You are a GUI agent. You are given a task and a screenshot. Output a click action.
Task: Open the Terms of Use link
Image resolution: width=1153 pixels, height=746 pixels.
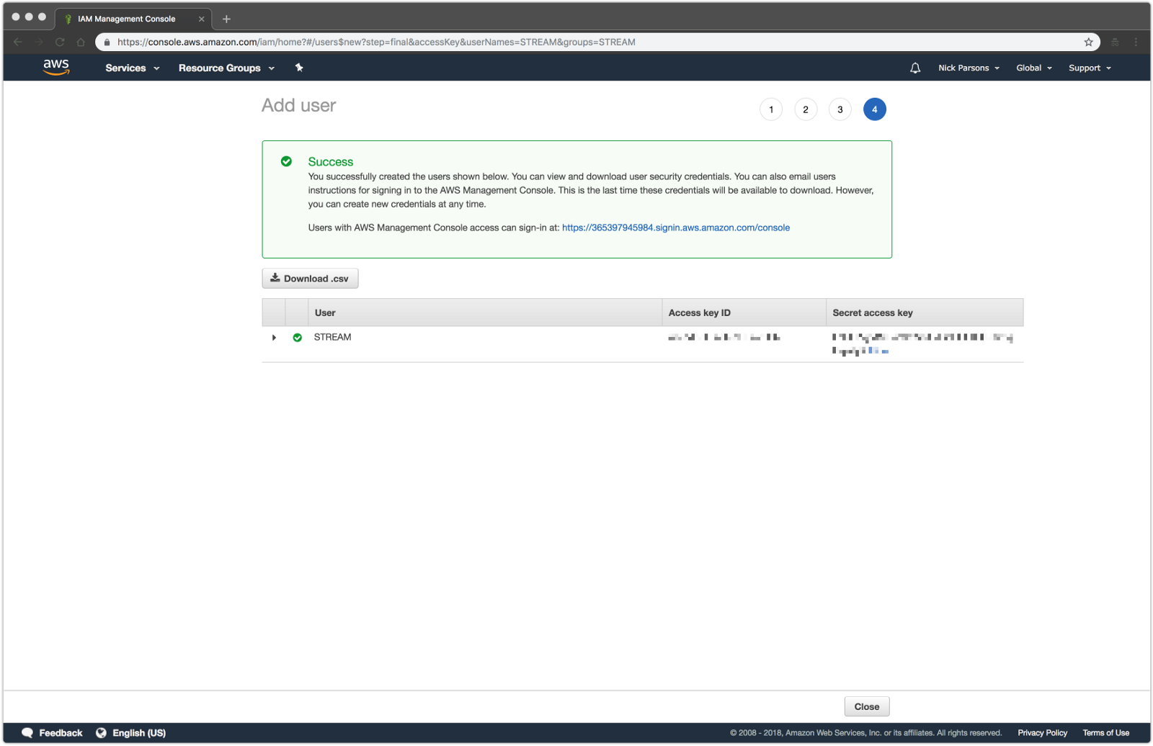click(x=1106, y=733)
